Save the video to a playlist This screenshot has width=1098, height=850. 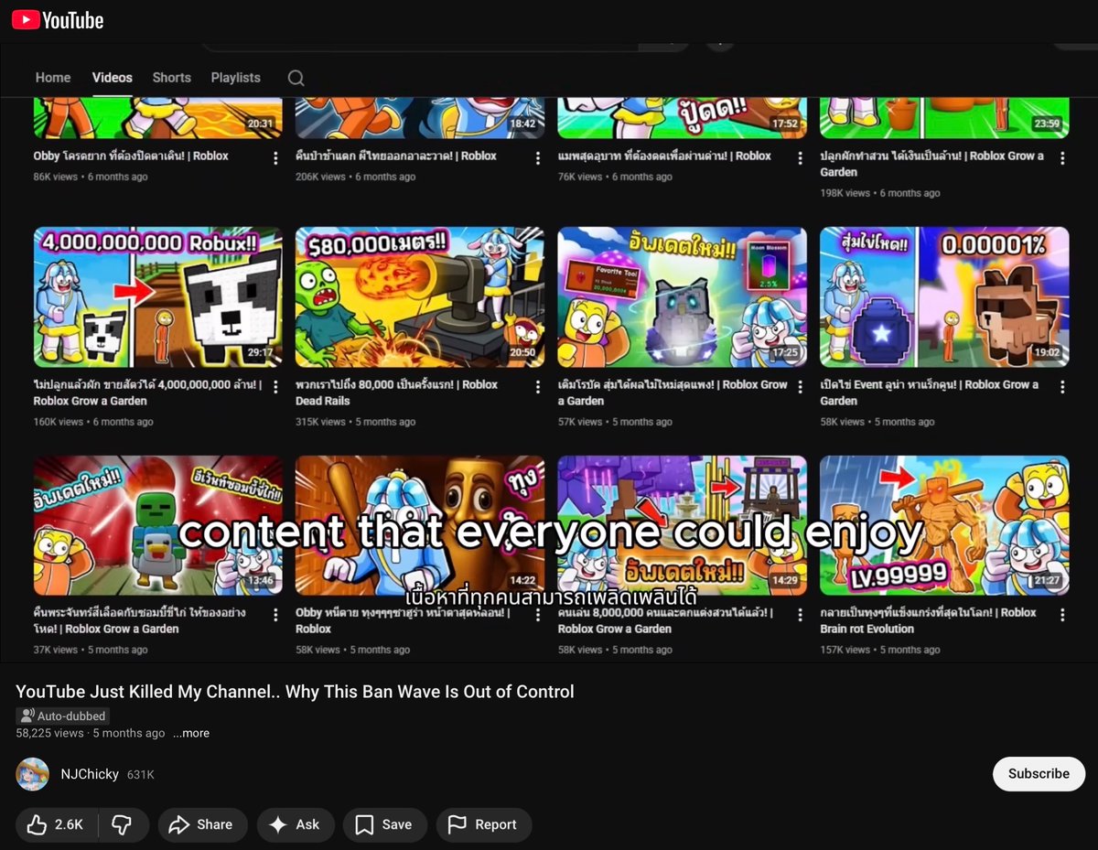384,824
